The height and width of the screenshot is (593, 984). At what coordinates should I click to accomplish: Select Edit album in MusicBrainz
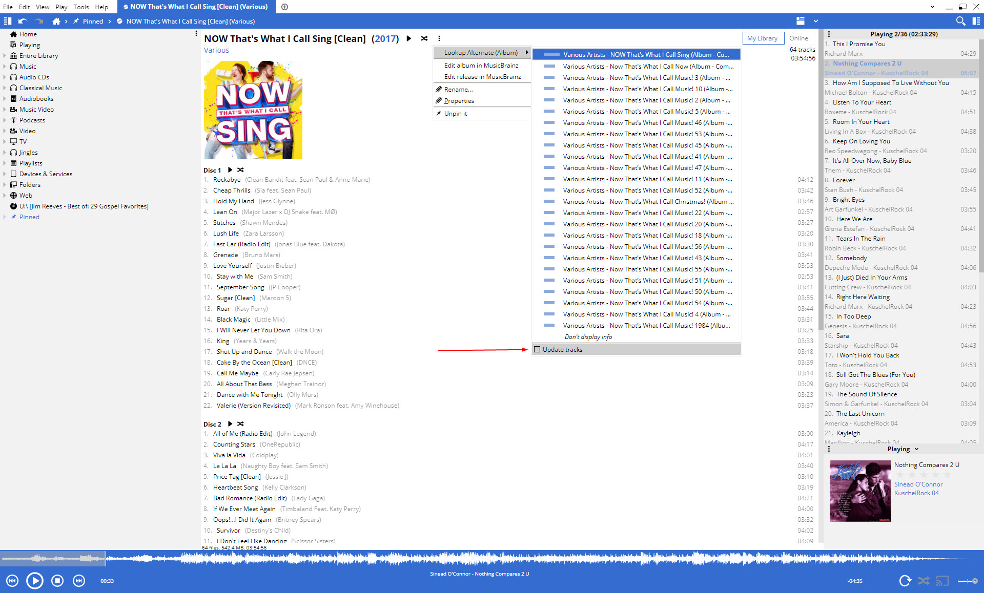coord(481,66)
